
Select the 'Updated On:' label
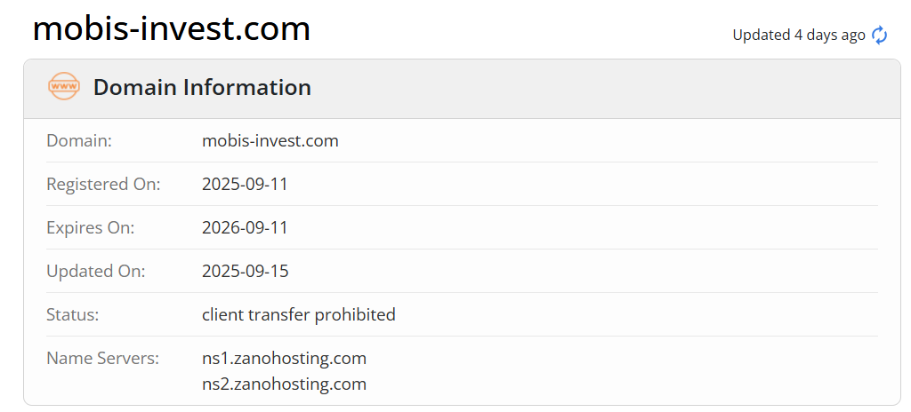(95, 271)
